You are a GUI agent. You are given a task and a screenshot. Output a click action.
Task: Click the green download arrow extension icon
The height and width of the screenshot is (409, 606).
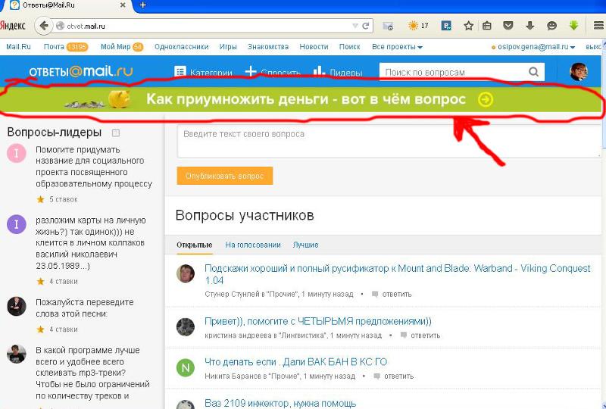[x=573, y=26]
